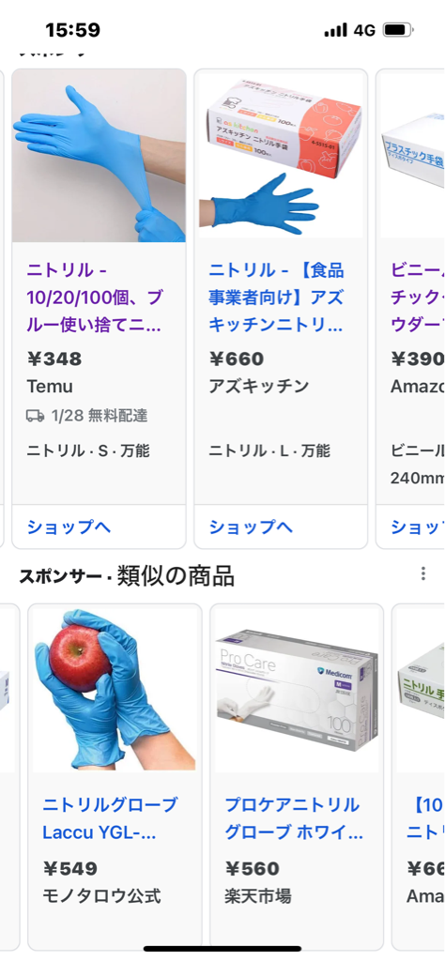
Task: Tap the 楽天市場 seller name
Action: pos(258,896)
